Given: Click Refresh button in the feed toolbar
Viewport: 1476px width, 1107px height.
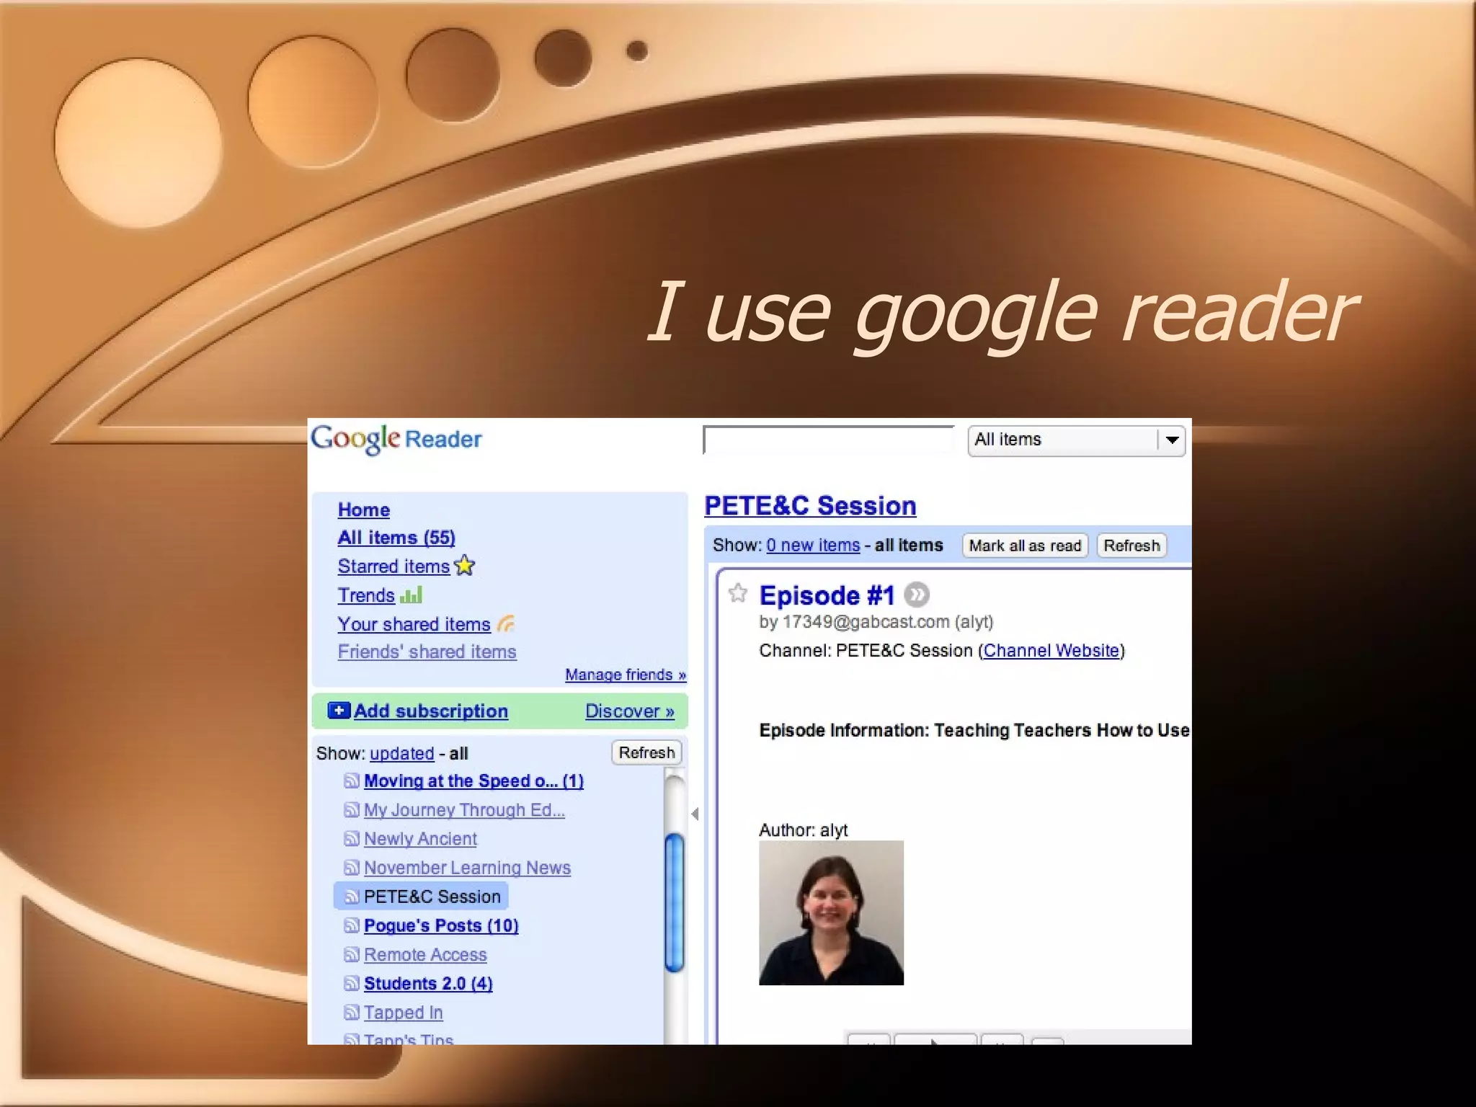Looking at the screenshot, I should [1132, 546].
